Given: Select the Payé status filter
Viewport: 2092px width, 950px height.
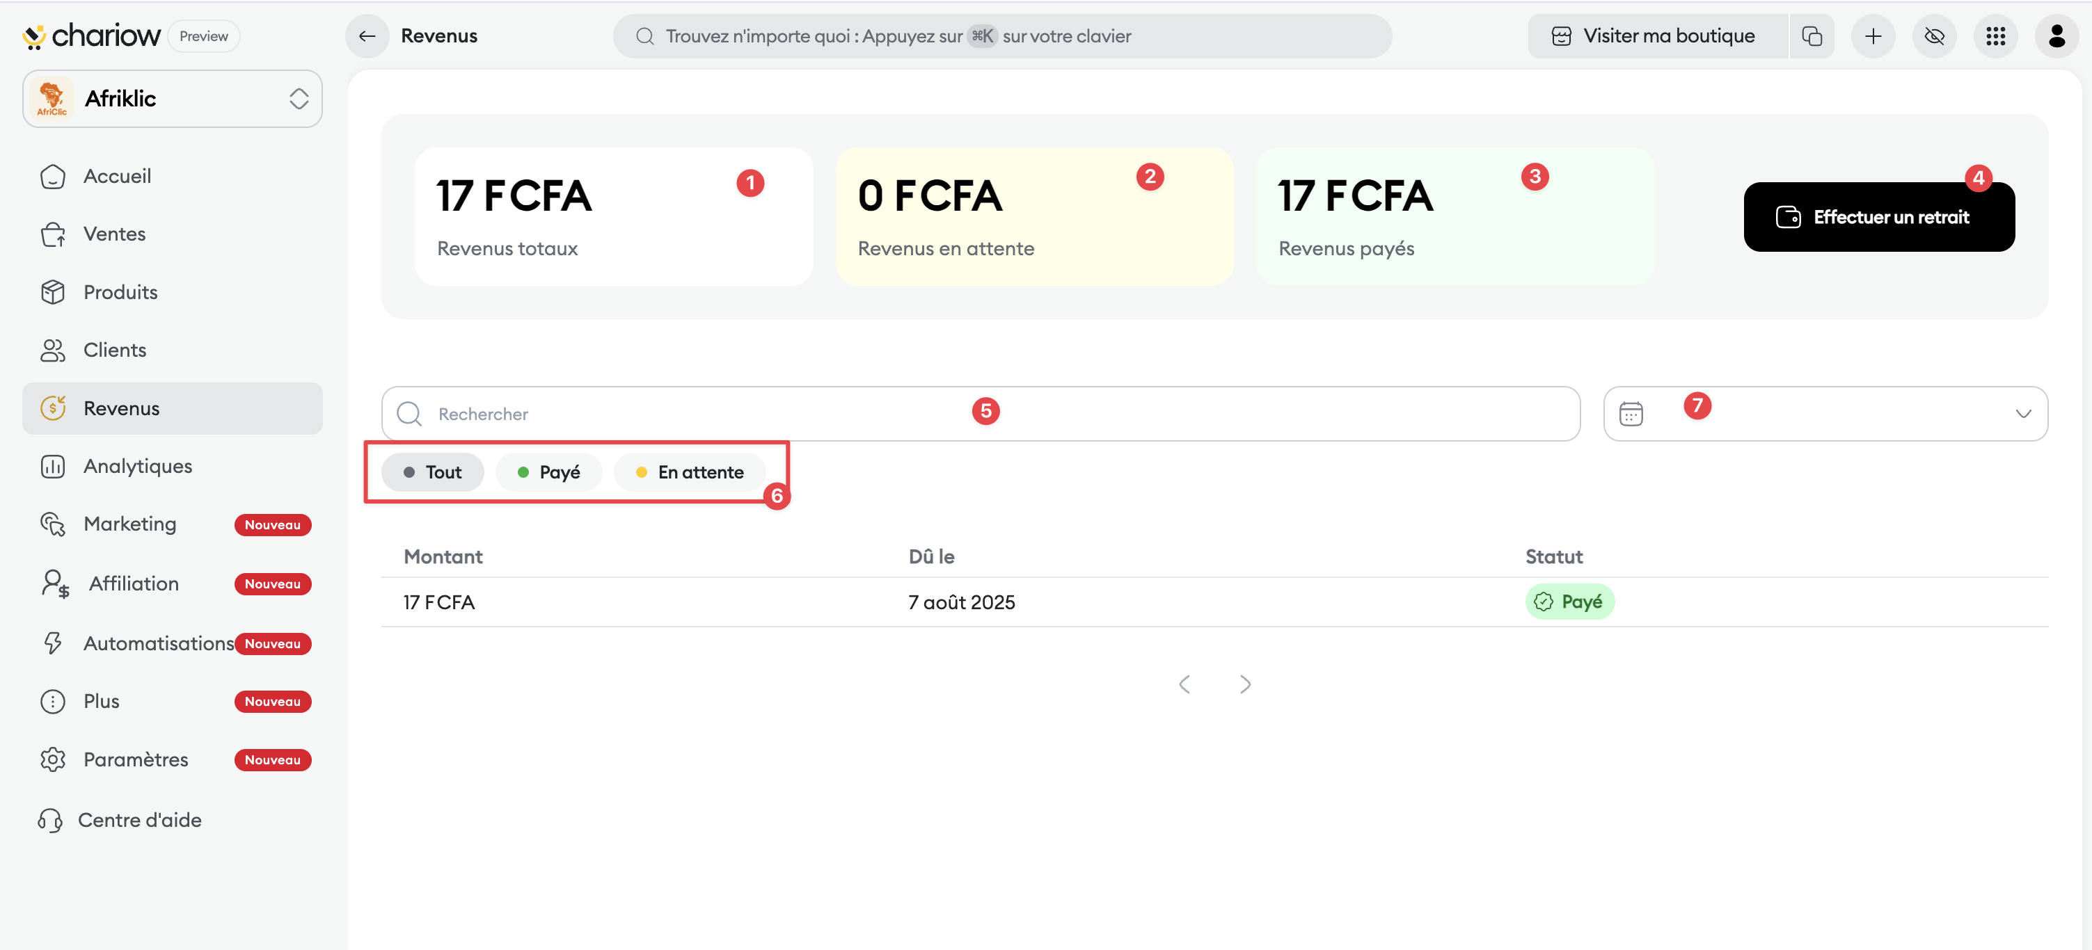Looking at the screenshot, I should 549,472.
